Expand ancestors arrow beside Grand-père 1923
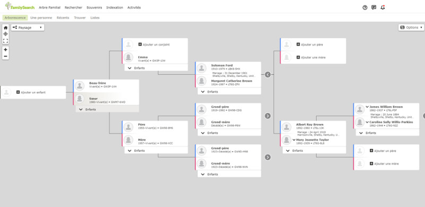This screenshot has width=425, height=207. pyautogui.click(x=268, y=157)
